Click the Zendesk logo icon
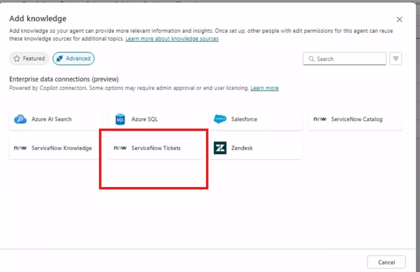Screen dimensions: 420x272 220,148
